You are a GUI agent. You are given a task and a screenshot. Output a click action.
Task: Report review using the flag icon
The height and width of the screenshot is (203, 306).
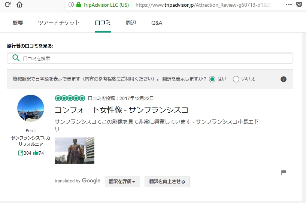[x=284, y=173]
